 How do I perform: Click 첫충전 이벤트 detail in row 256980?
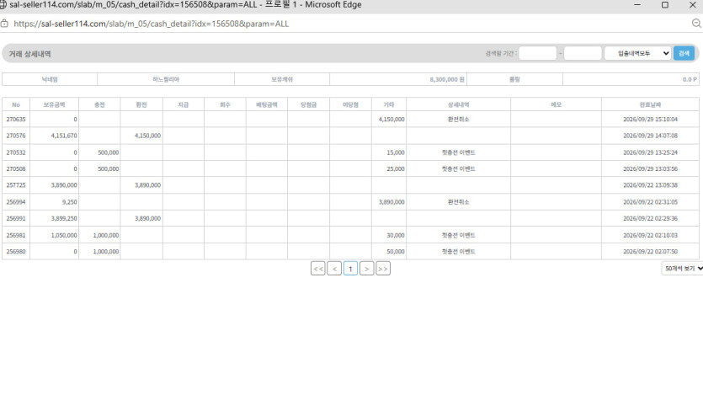click(x=458, y=252)
